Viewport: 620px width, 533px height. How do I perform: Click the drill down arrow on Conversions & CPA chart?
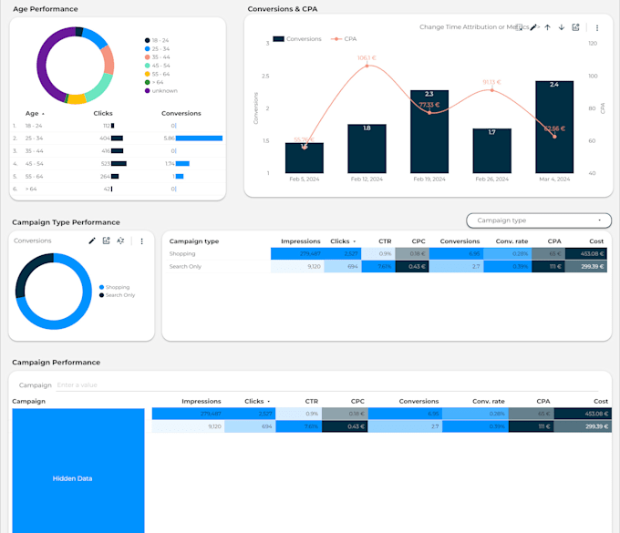click(562, 27)
